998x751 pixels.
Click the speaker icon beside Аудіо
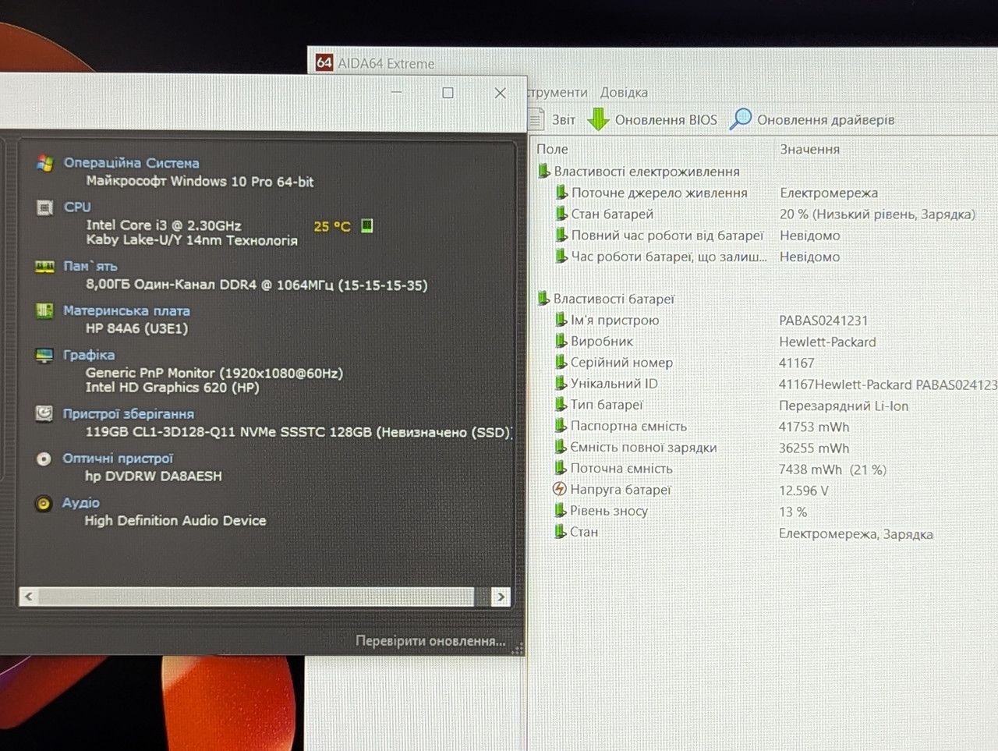[x=44, y=503]
